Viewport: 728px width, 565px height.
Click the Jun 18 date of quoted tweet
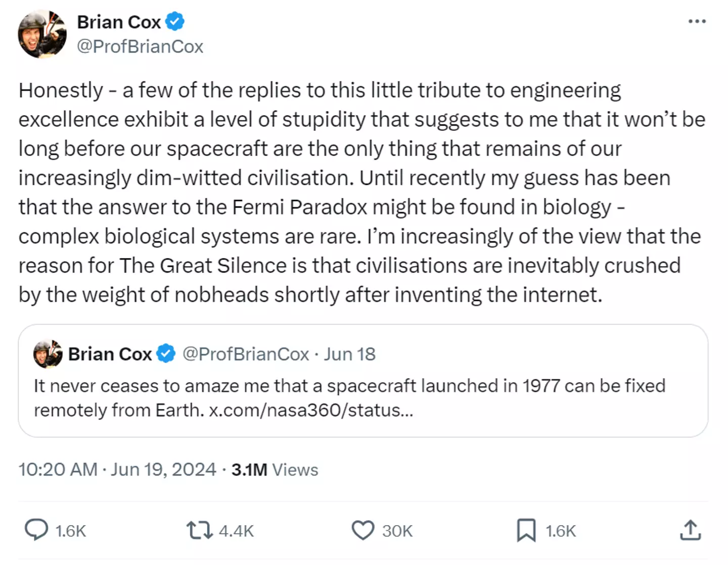pyautogui.click(x=349, y=354)
